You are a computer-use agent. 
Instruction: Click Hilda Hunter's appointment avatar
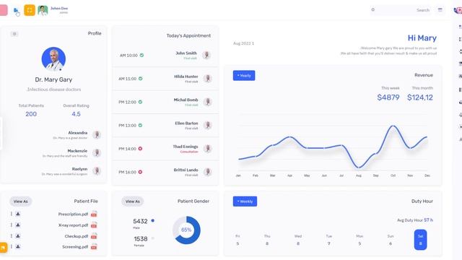207,79
